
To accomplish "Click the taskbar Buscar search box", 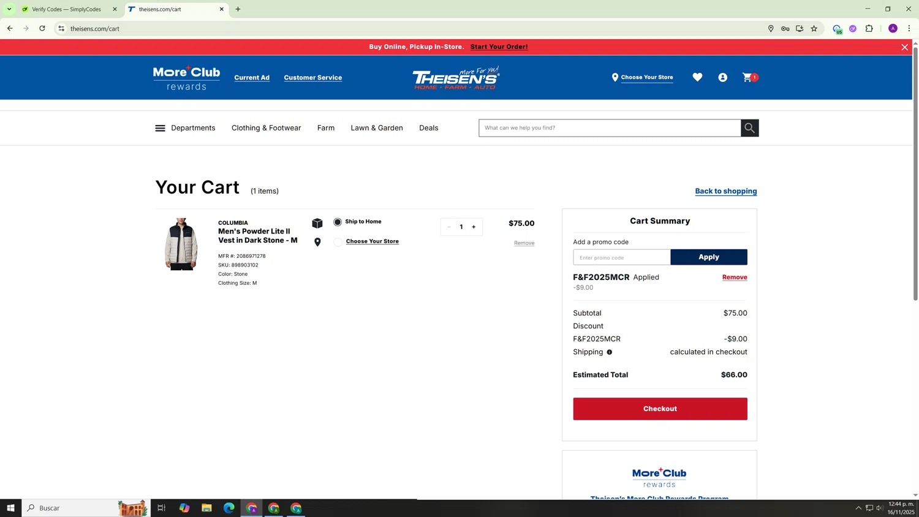I will 86,508.
